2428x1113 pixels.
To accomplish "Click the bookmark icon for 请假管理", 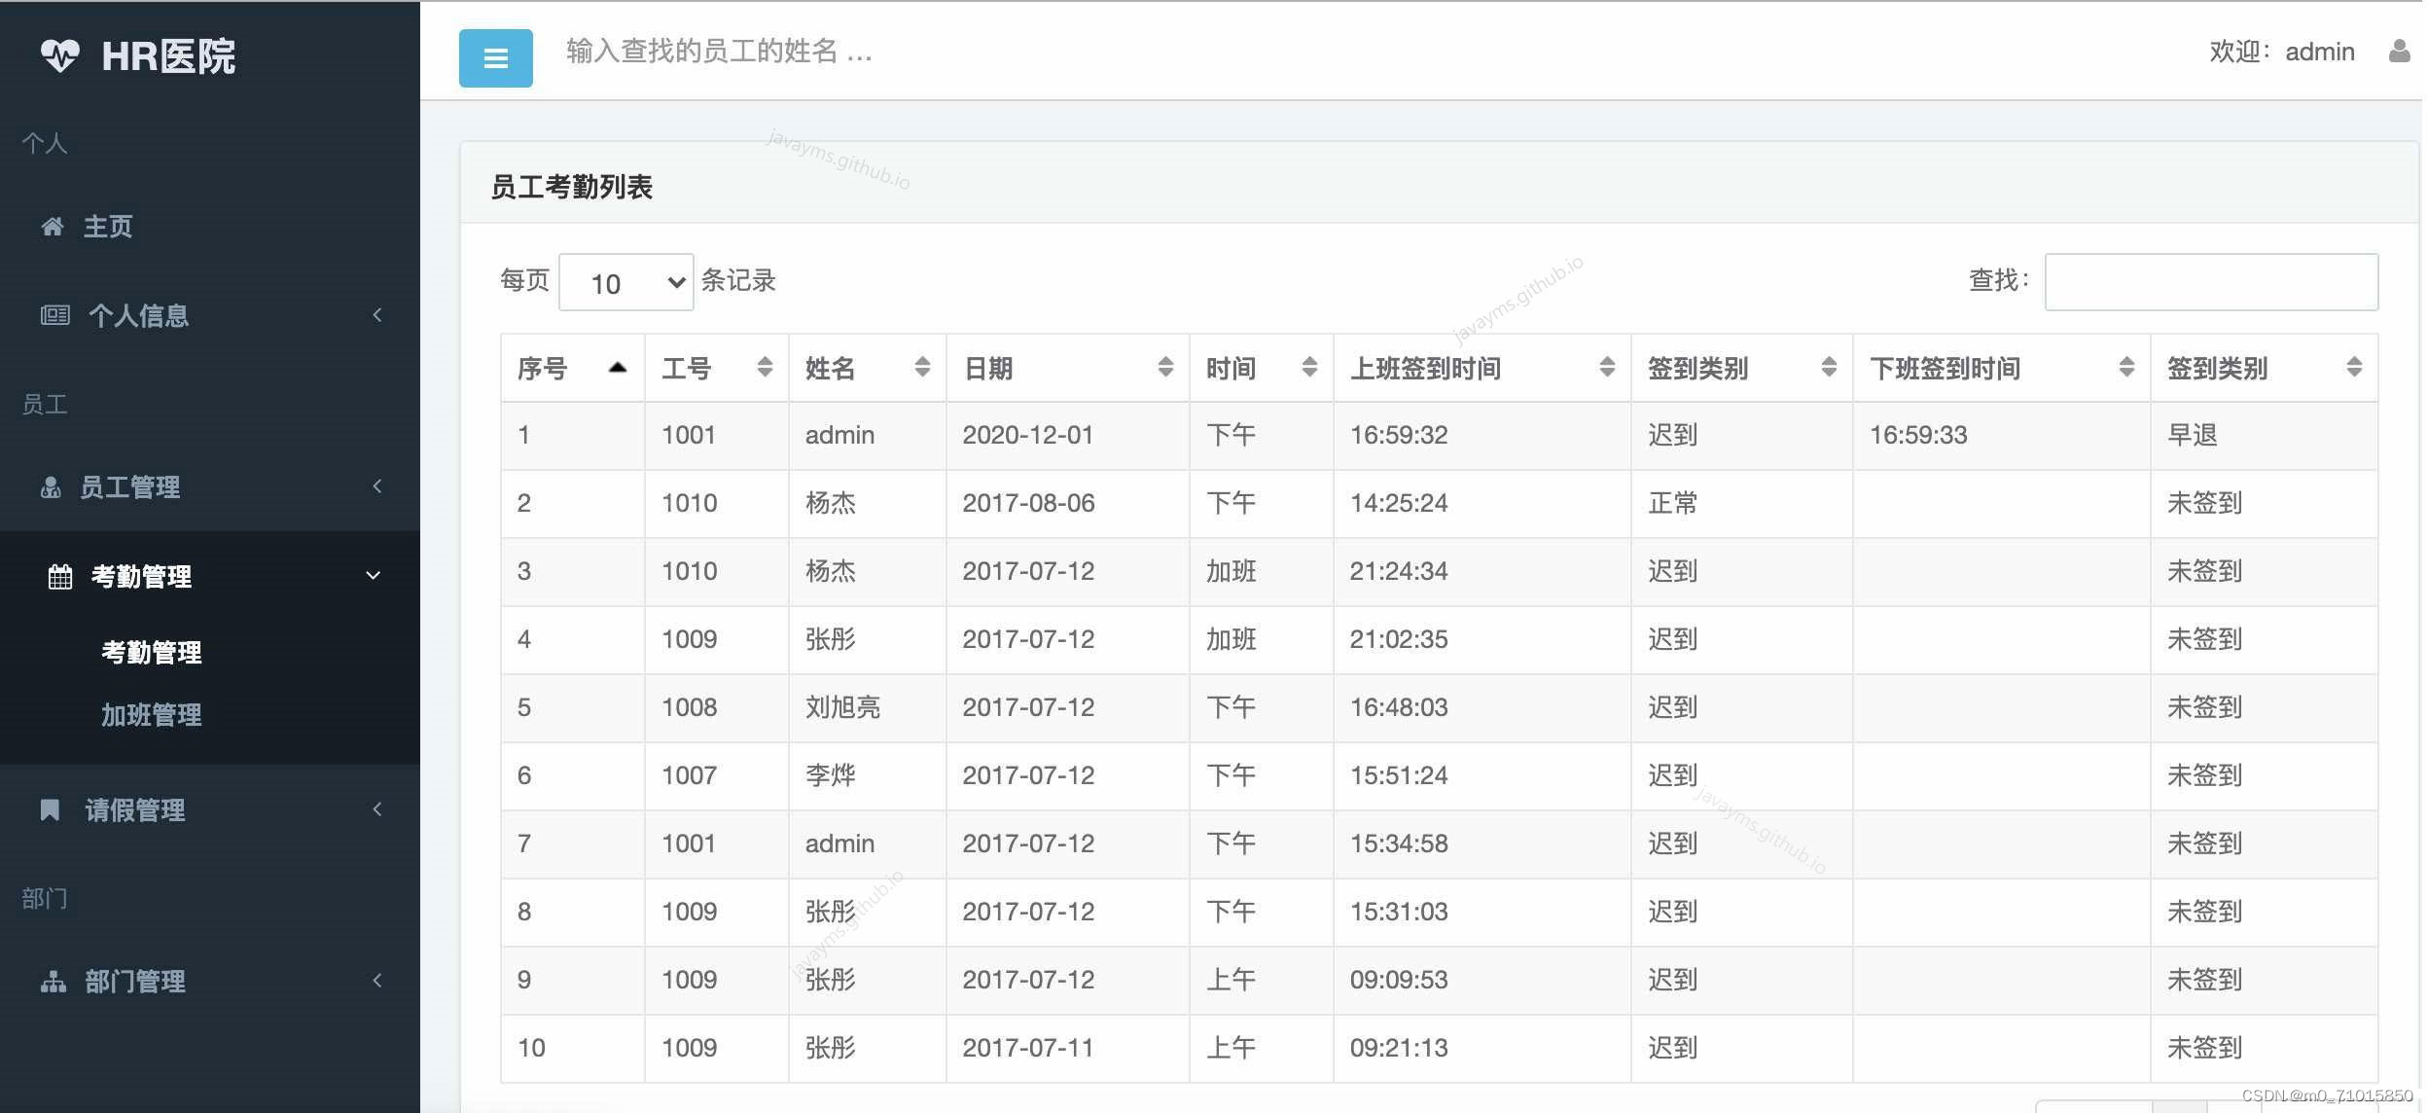I will pyautogui.click(x=50, y=809).
